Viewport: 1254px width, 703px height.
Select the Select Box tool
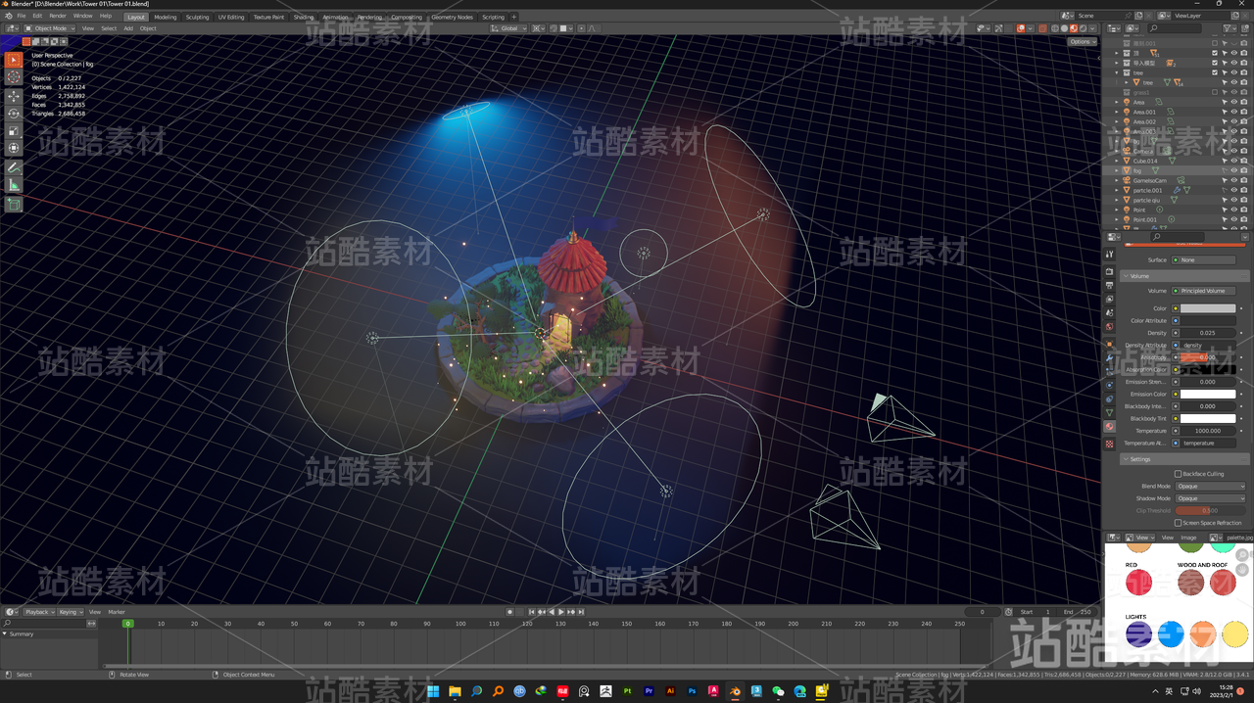[14, 60]
